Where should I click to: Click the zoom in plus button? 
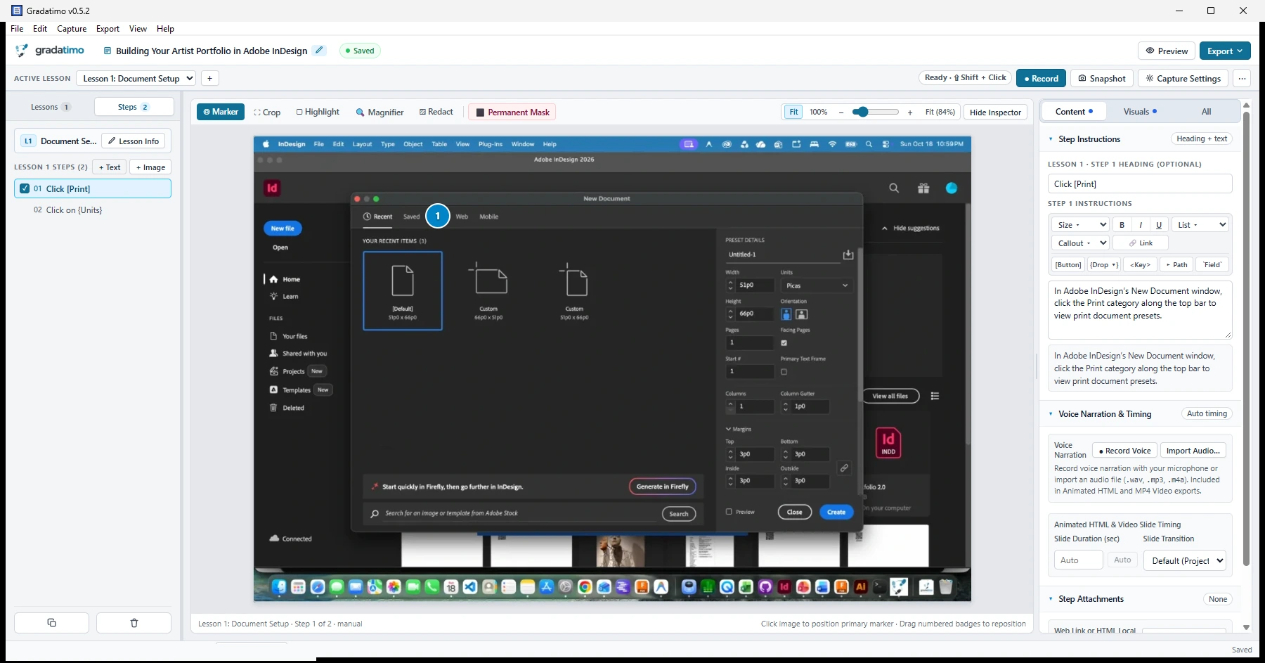910,112
